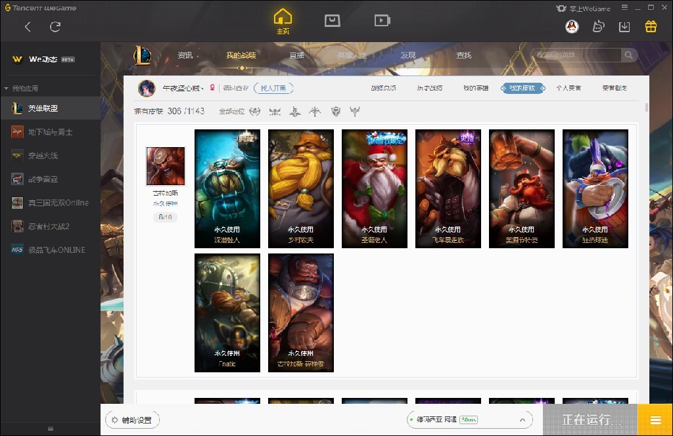Select 英雄联盟 in the sidebar
This screenshot has width=673, height=436.
point(50,108)
